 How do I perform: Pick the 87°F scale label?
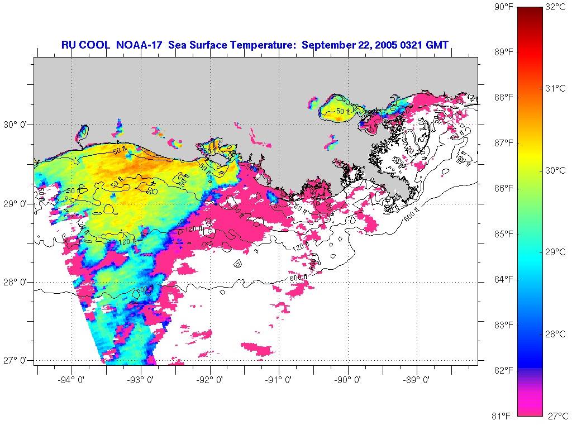(504, 143)
